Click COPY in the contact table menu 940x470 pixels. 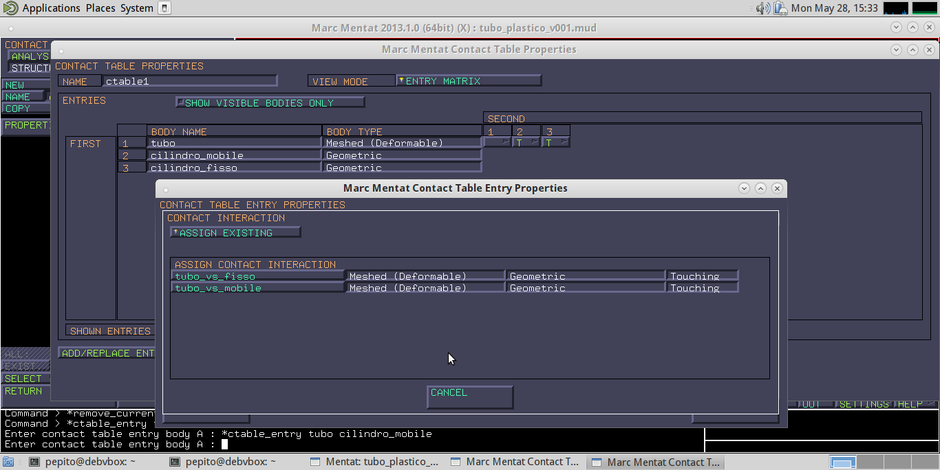tap(25, 109)
